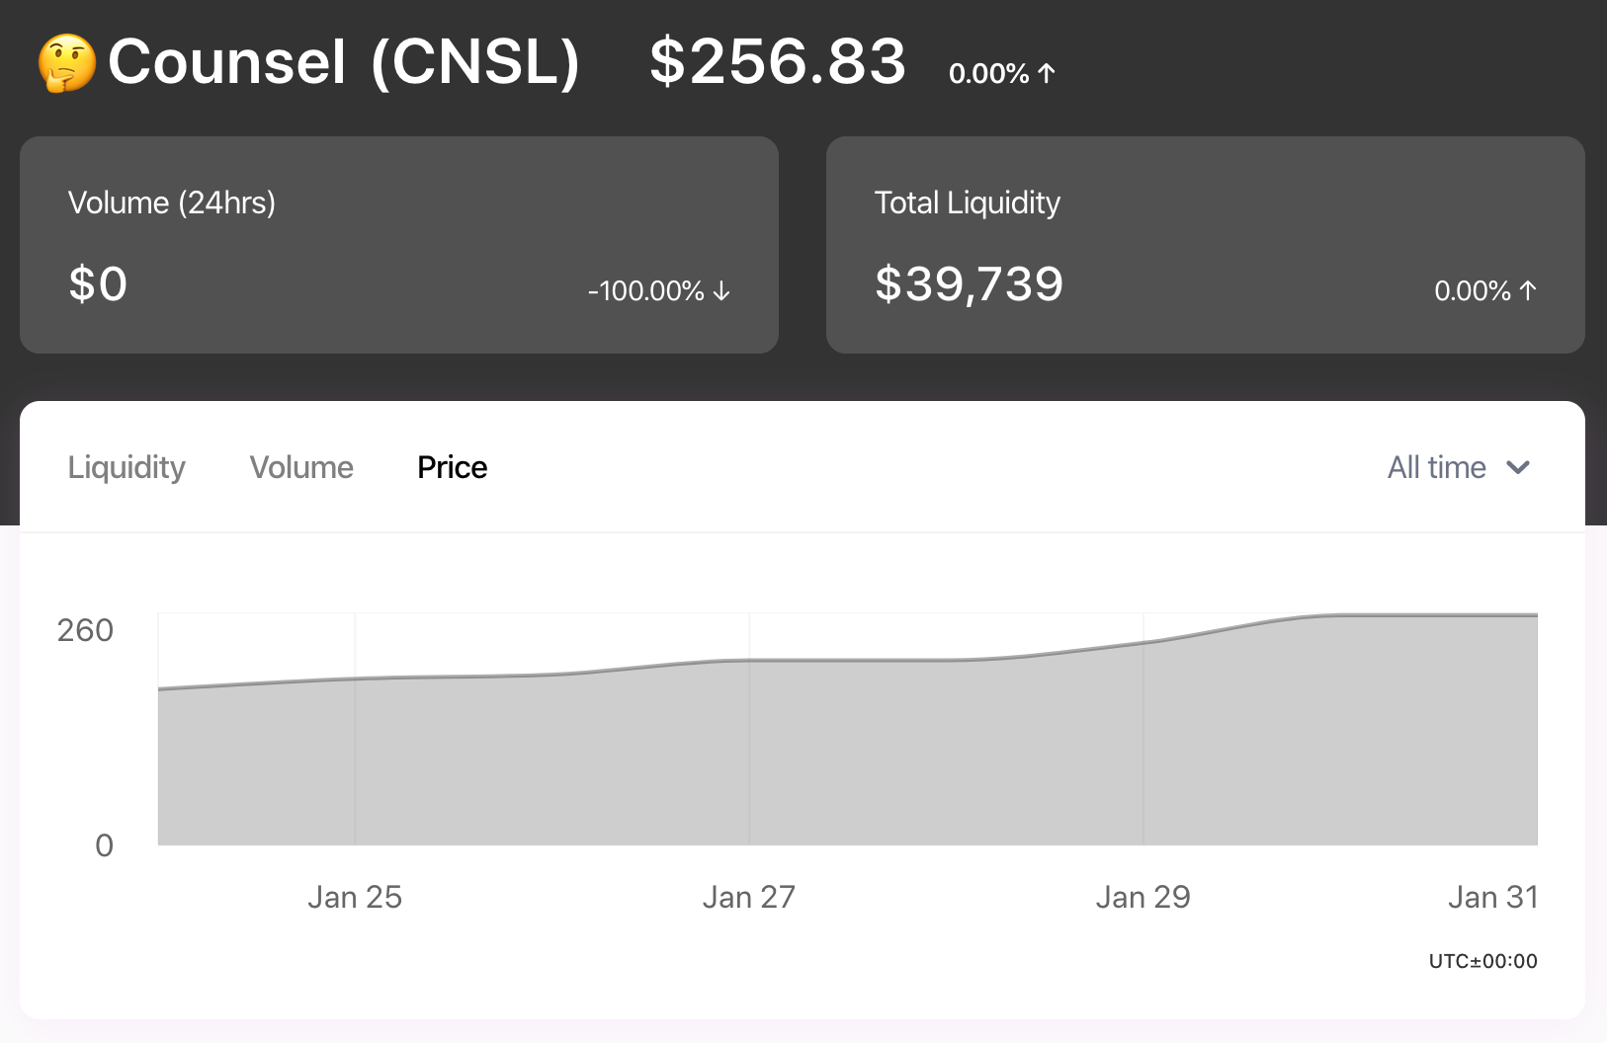Click the Jan 31 date on the chart axis
The image size is (1607, 1043).
(x=1492, y=897)
